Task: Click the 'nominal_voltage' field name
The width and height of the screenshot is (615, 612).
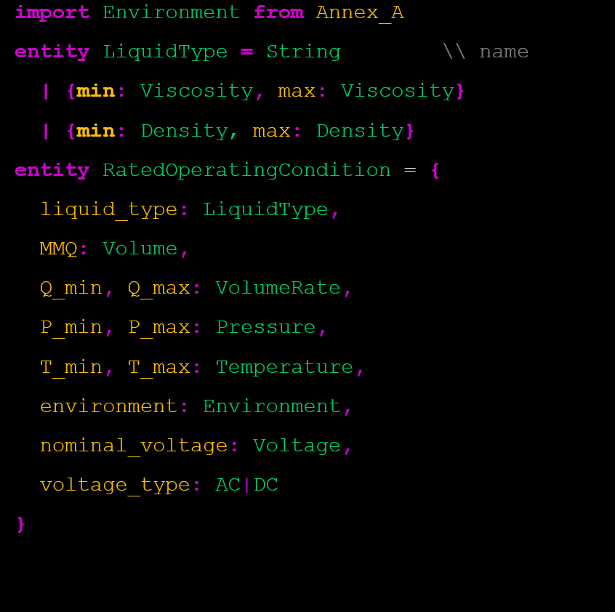Action: tap(134, 446)
